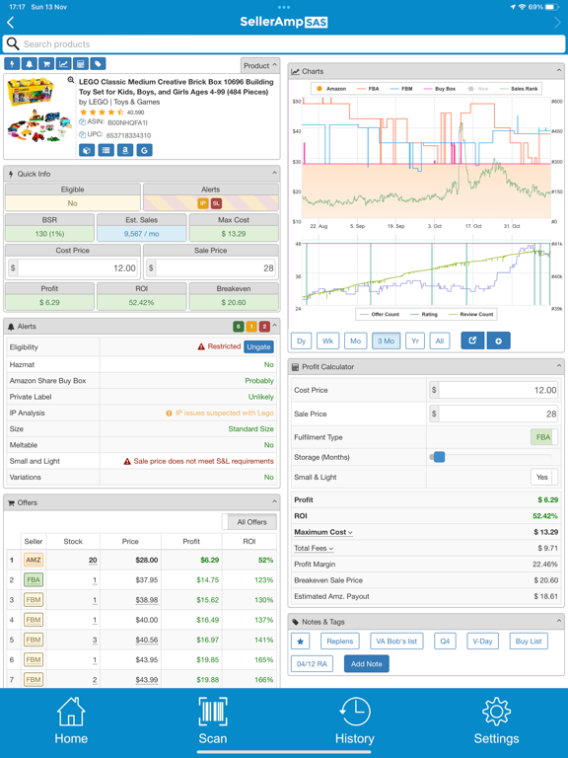Viewport: 568px width, 758px height.
Task: Toggle the All Offers filter switch
Action: click(x=249, y=522)
